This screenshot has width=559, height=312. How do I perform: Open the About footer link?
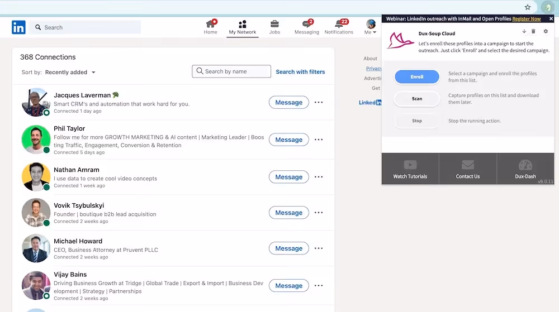(370, 59)
